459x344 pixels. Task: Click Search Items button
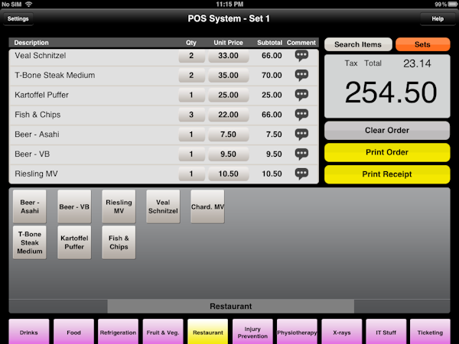358,44
